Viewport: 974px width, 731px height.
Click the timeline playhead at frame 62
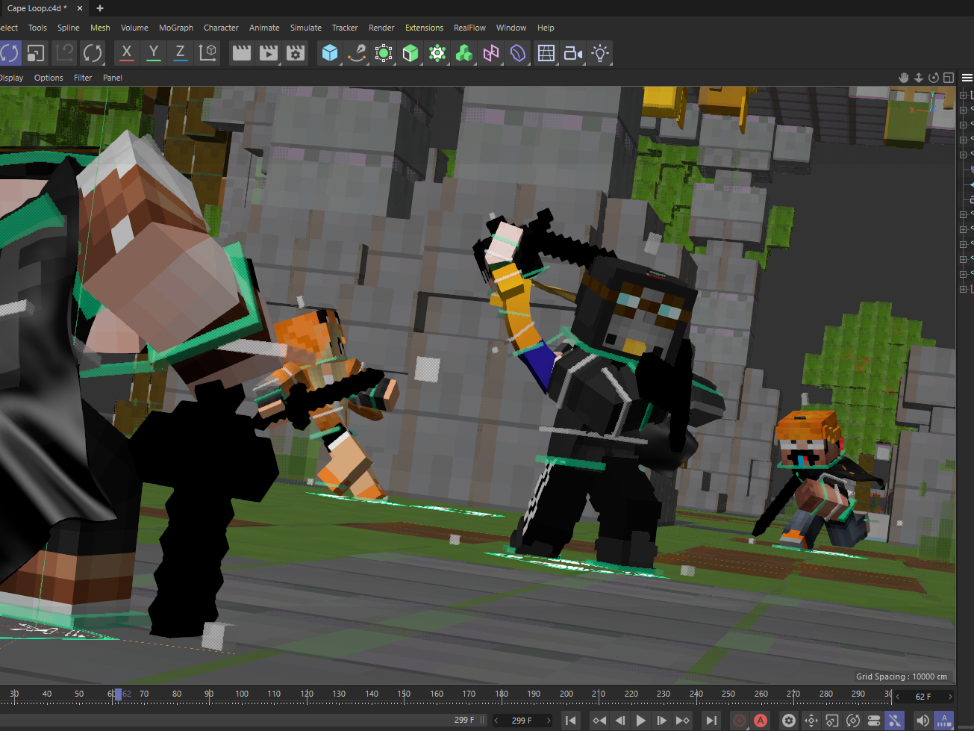[x=117, y=694]
